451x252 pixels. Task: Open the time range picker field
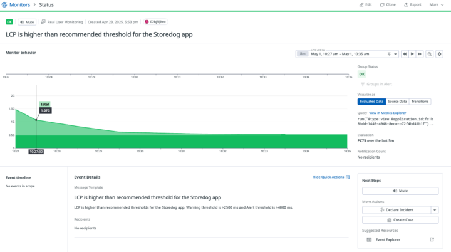pos(346,54)
